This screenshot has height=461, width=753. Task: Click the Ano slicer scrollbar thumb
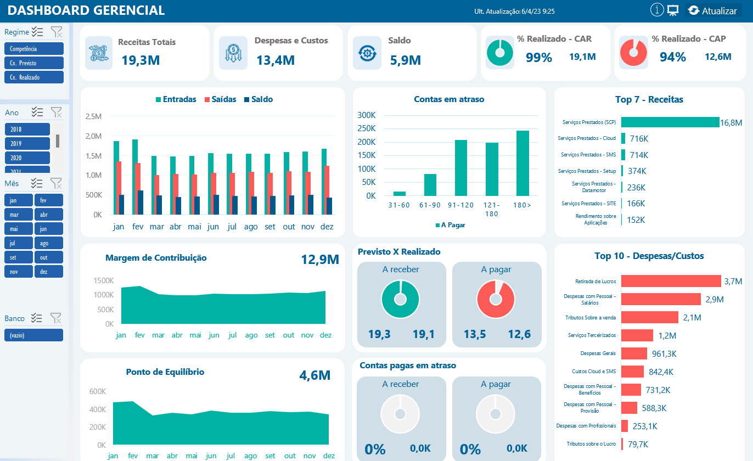pyautogui.click(x=58, y=141)
